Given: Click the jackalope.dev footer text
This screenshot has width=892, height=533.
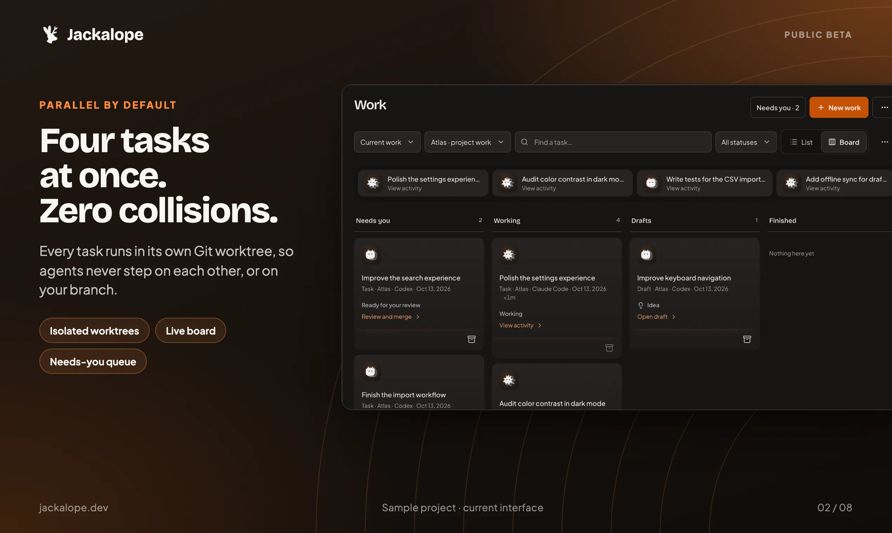Looking at the screenshot, I should click(74, 507).
